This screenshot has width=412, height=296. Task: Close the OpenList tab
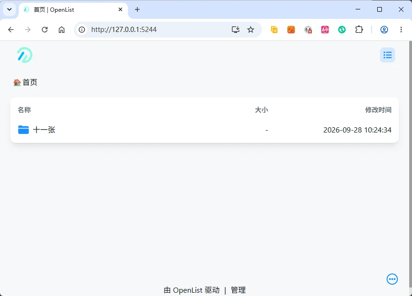click(x=120, y=9)
